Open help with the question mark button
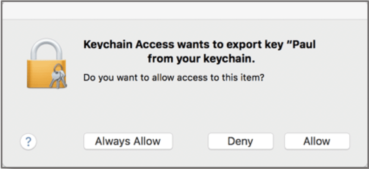This screenshot has height=169, width=369. click(x=28, y=141)
